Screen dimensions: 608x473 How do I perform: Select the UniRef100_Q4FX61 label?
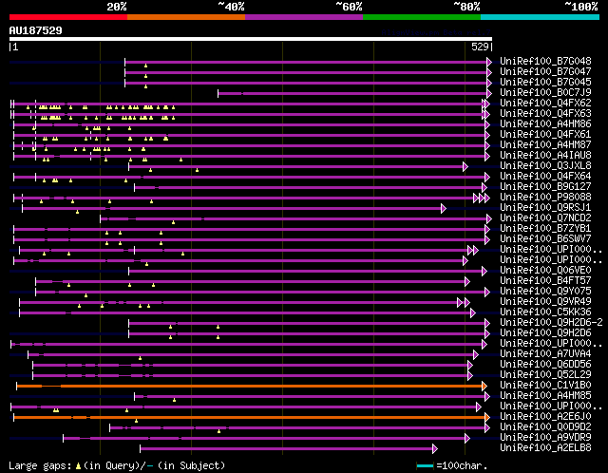coord(545,135)
